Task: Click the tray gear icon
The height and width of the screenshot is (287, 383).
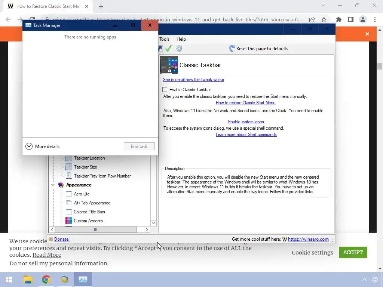Action: 375,280
